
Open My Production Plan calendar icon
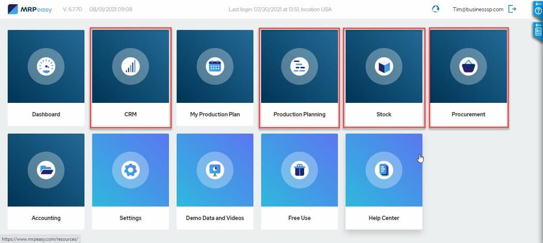(x=215, y=66)
